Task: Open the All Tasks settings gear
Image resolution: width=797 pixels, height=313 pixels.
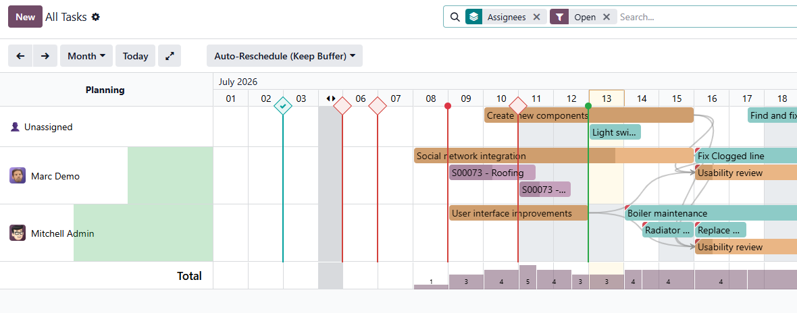Action: [95, 17]
